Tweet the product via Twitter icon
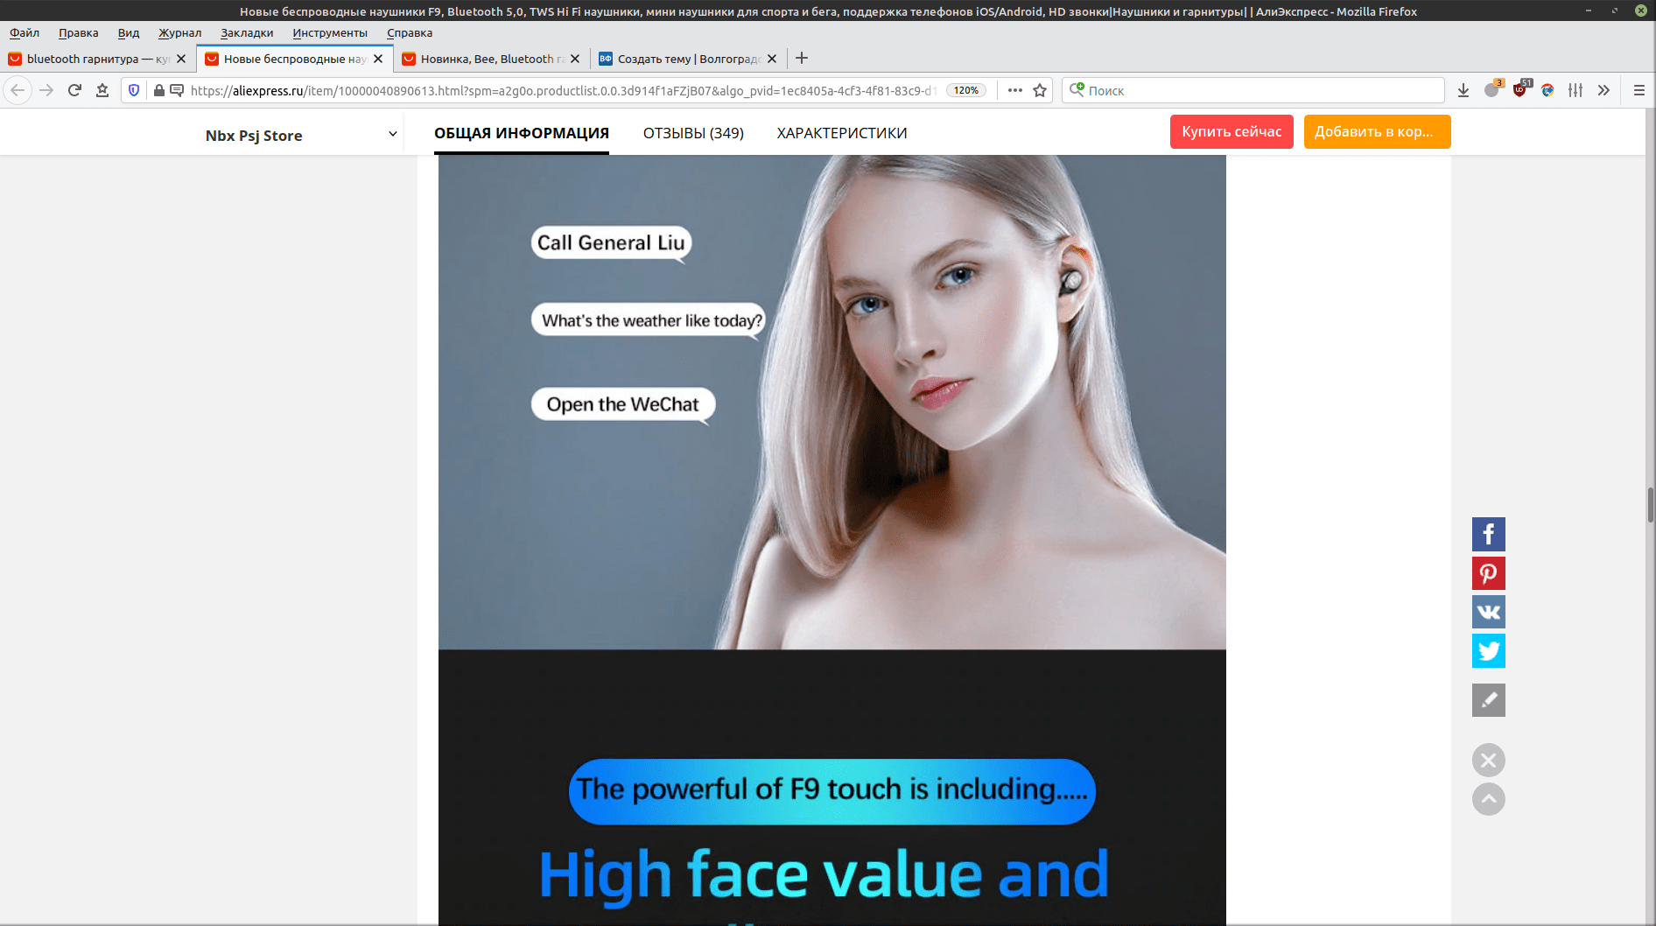1656x926 pixels. point(1488,650)
